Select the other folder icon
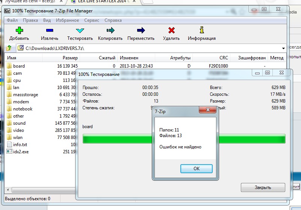 click(9, 116)
